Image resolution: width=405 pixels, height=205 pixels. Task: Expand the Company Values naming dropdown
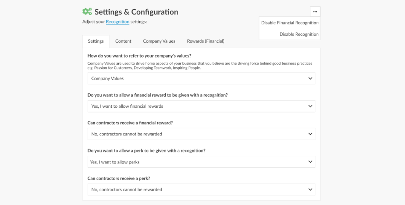click(x=201, y=79)
